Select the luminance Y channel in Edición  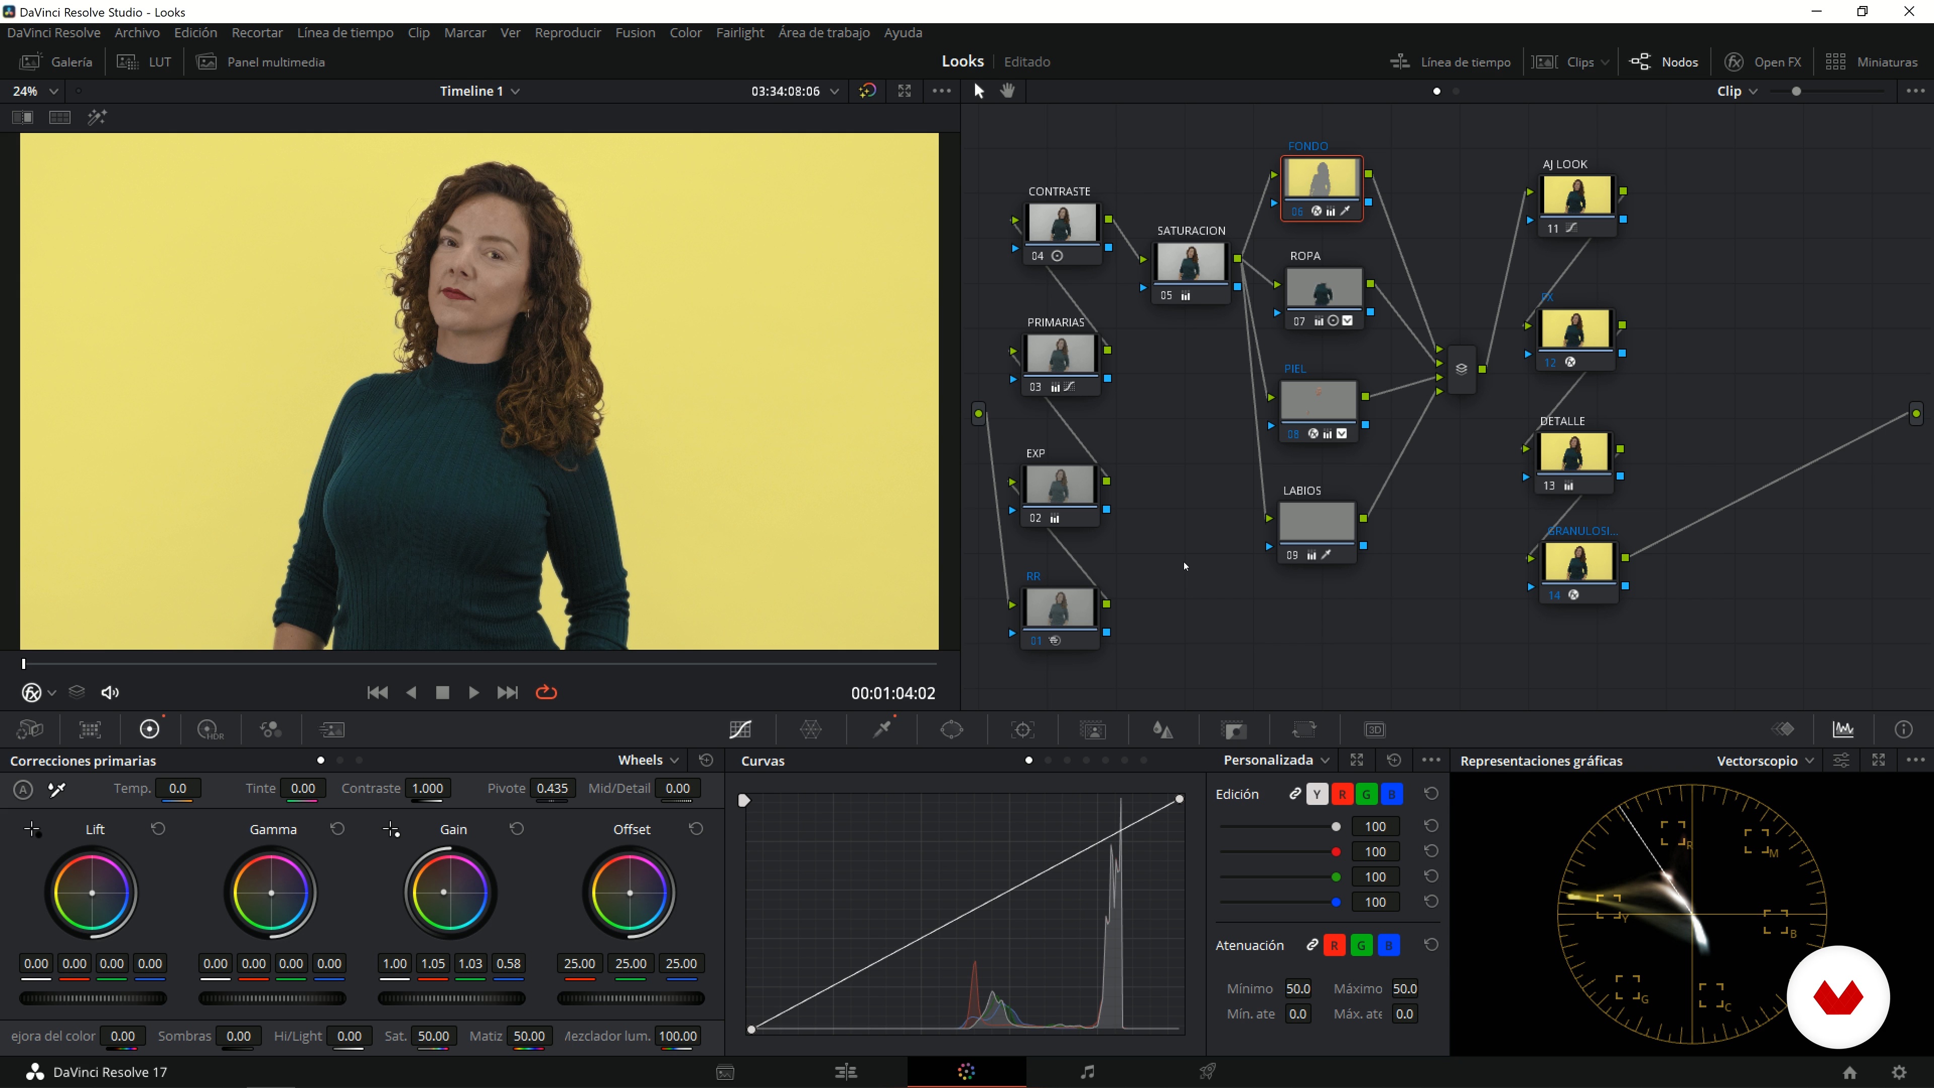coord(1317,794)
